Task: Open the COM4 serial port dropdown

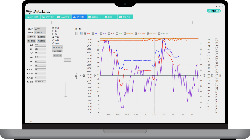Action: coord(40,29)
